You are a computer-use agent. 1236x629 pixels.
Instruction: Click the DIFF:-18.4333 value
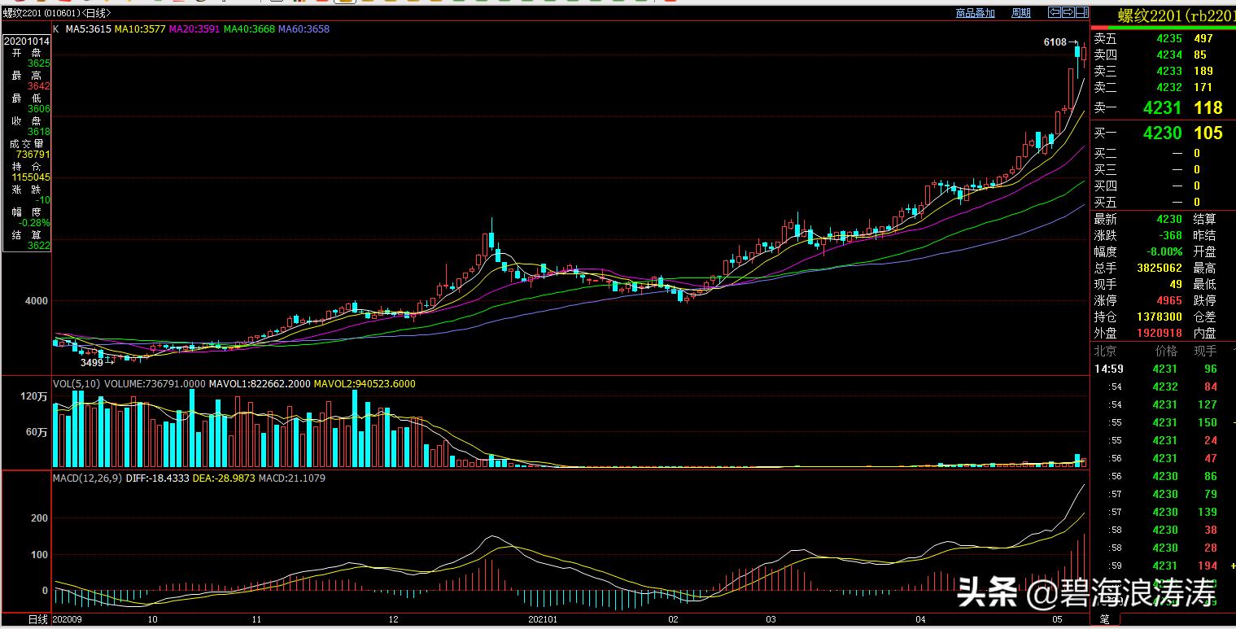tap(156, 478)
